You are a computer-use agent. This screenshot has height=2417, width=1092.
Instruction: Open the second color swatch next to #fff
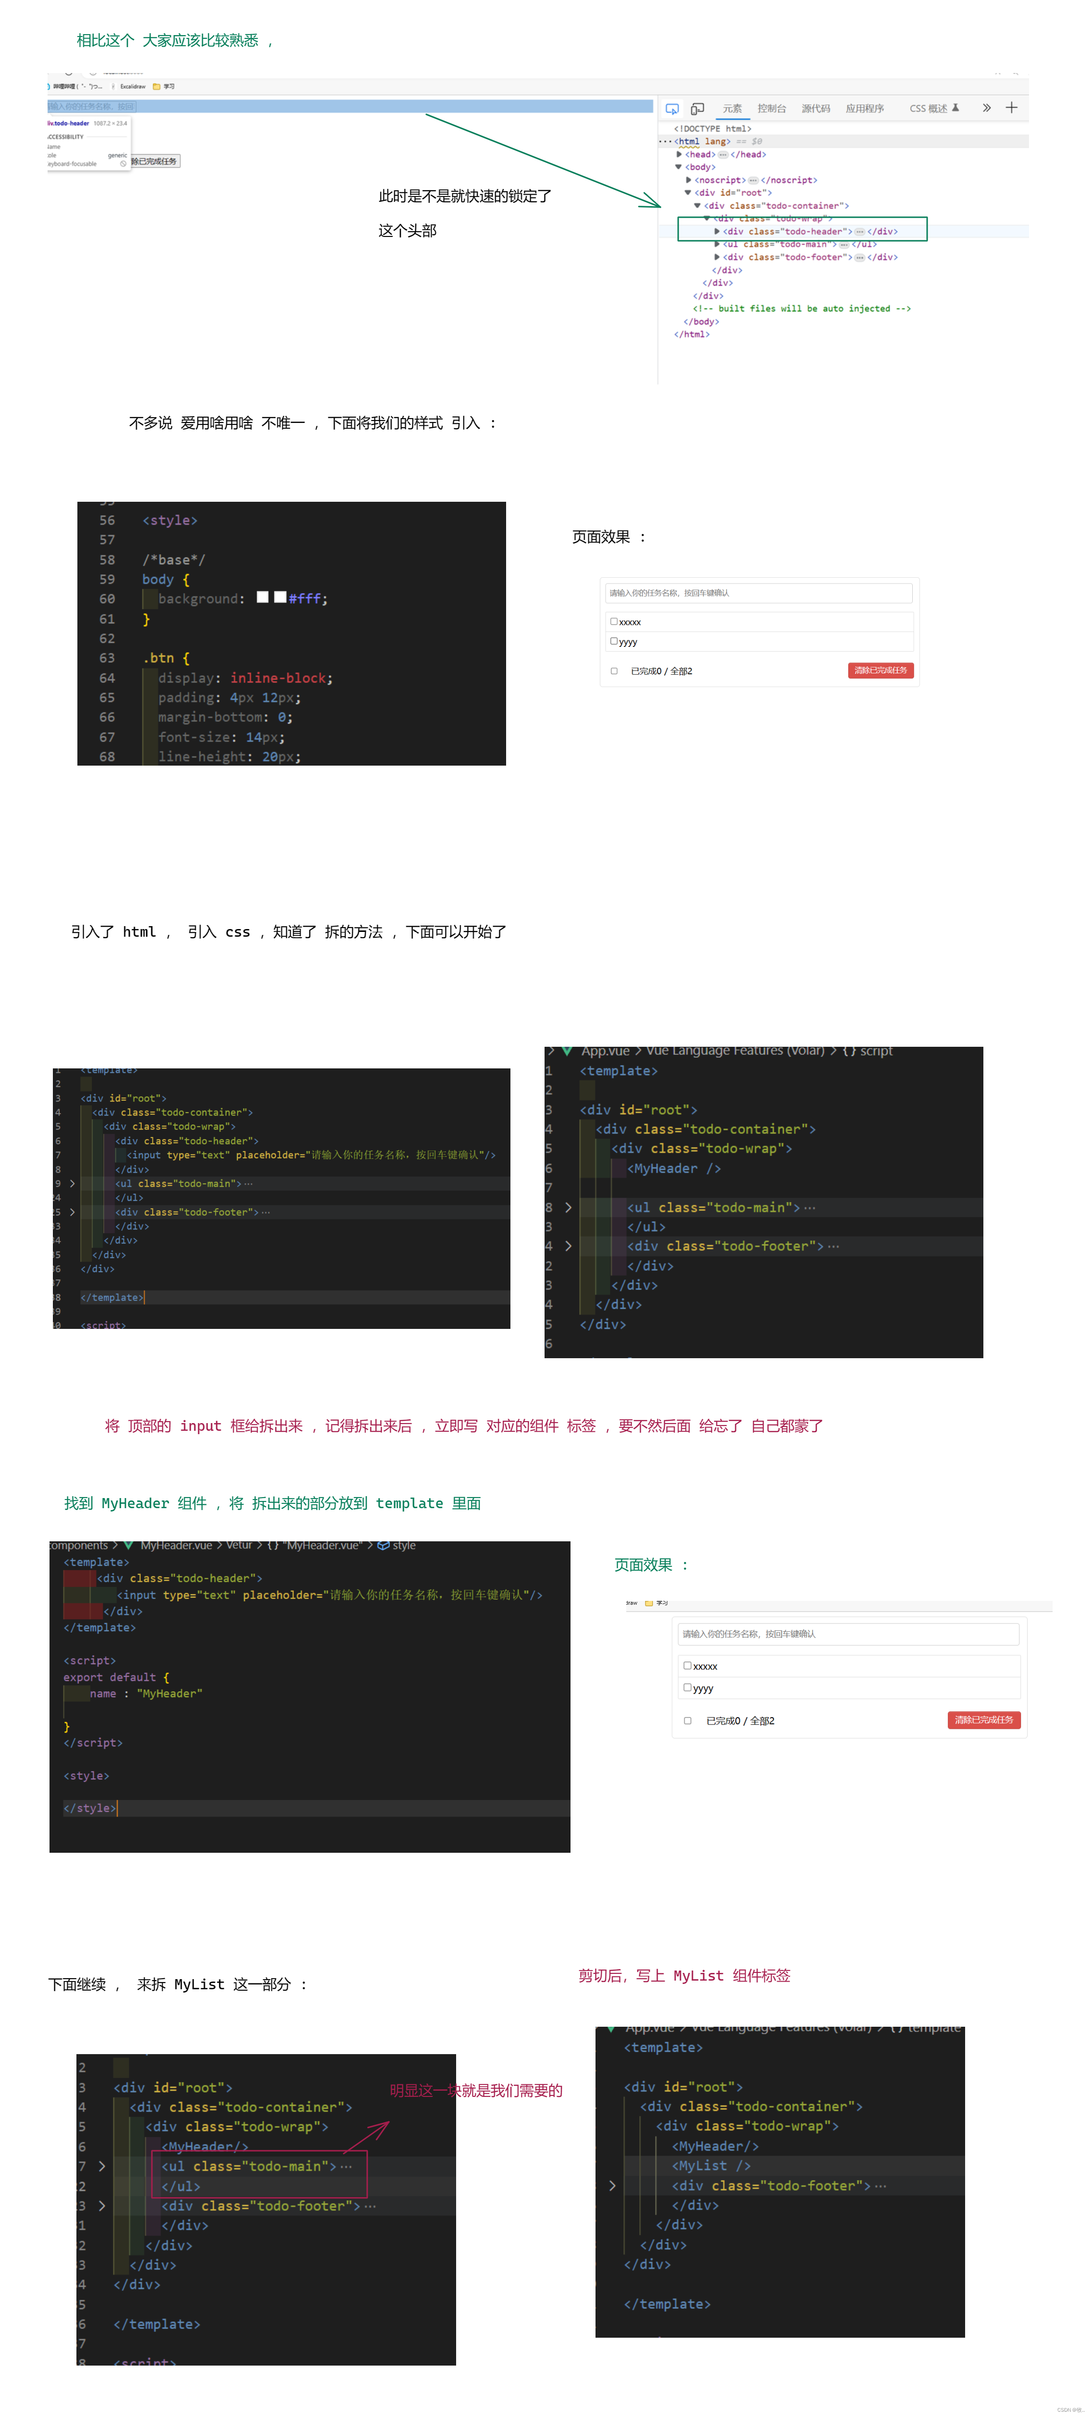click(280, 598)
